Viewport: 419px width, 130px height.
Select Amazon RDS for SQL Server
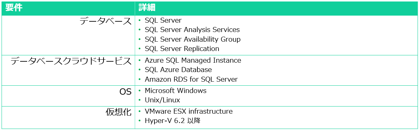tap(191, 79)
